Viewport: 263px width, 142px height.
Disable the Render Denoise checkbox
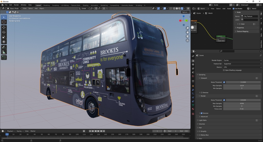tap(201, 113)
